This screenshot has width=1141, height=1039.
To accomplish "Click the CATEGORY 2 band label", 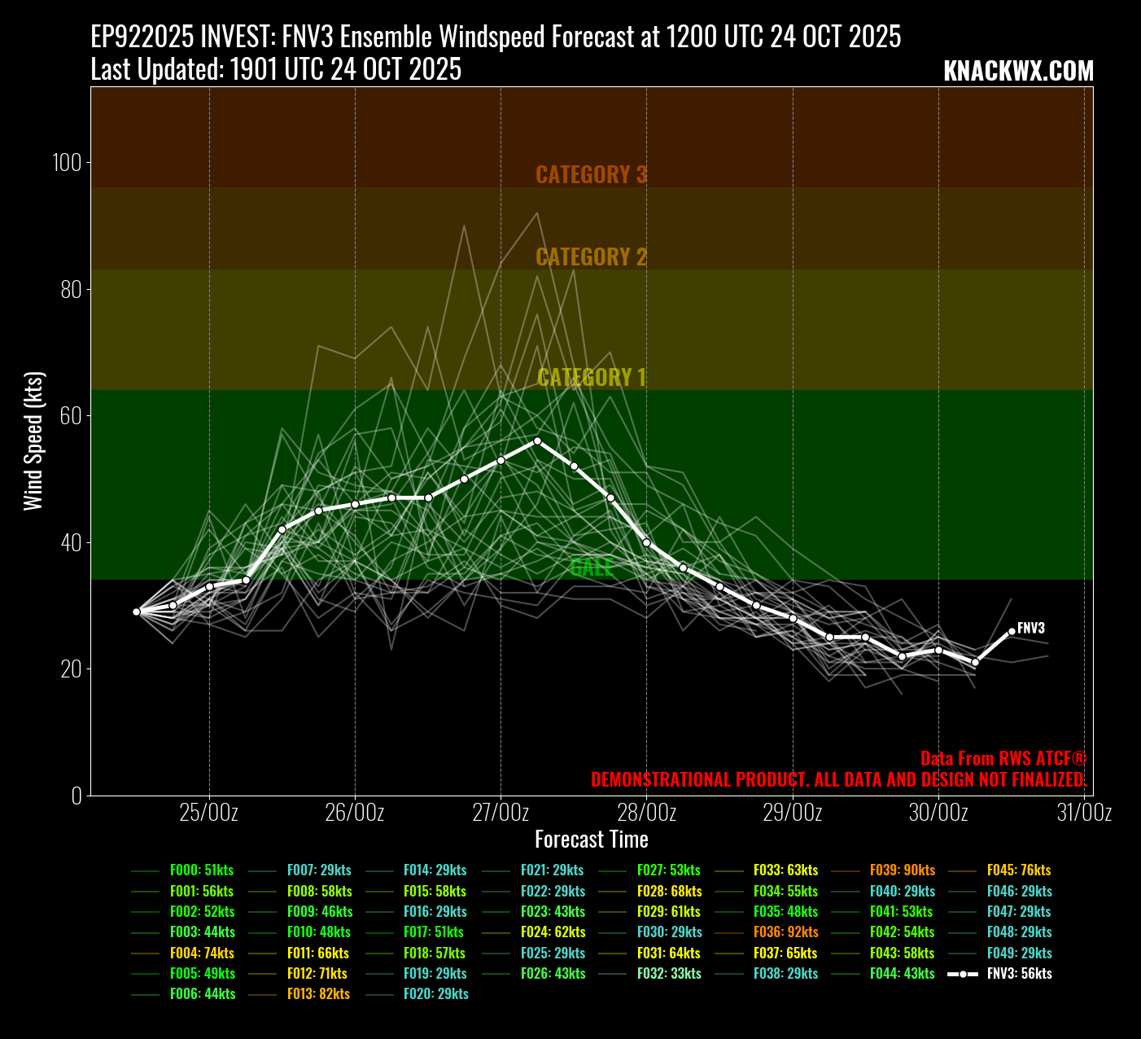I will pyautogui.click(x=591, y=257).
